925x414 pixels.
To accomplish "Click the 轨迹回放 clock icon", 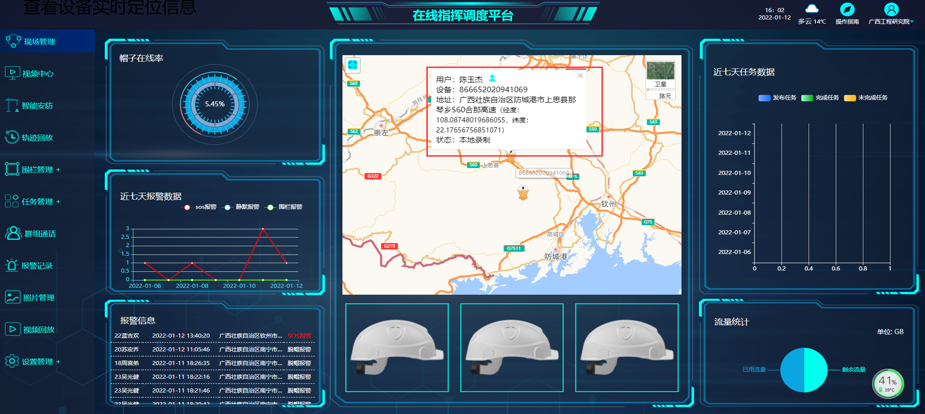I will click(x=12, y=137).
